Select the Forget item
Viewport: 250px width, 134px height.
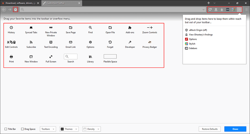(x=110, y=44)
